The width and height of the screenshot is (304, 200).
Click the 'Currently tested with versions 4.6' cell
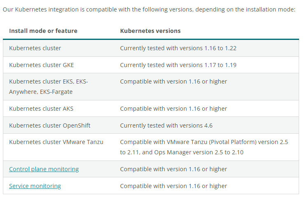click(x=166, y=126)
